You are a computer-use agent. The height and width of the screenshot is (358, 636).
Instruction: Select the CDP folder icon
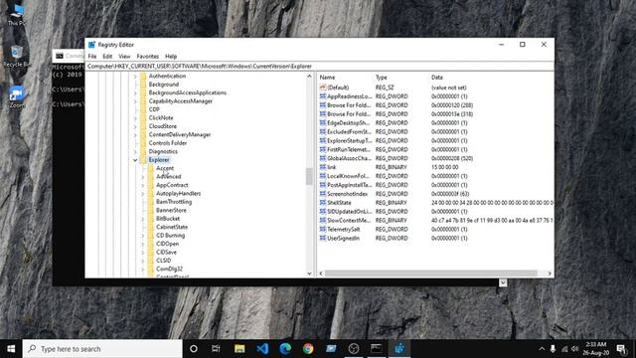[143, 109]
